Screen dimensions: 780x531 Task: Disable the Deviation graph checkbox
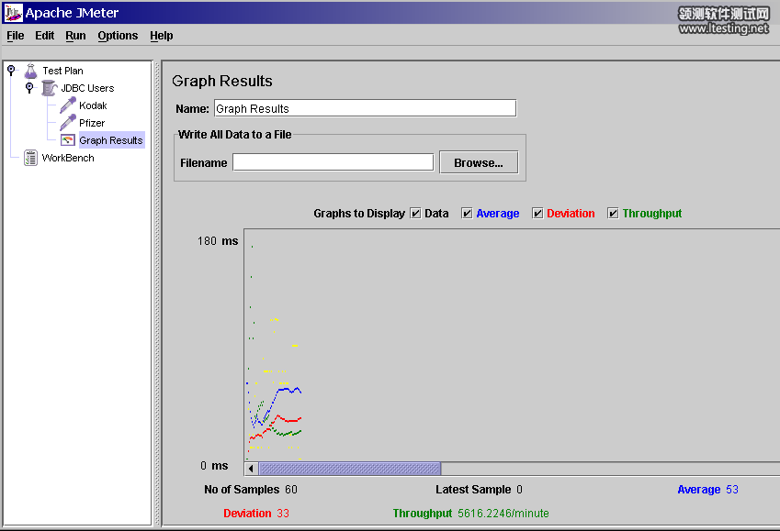tap(538, 214)
